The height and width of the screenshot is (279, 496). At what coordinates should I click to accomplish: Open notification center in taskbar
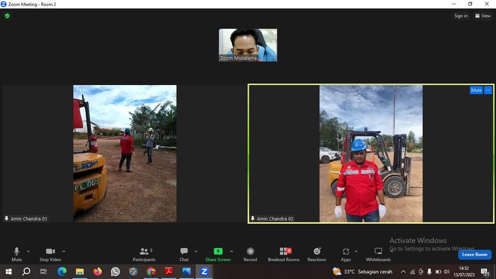[485, 271]
